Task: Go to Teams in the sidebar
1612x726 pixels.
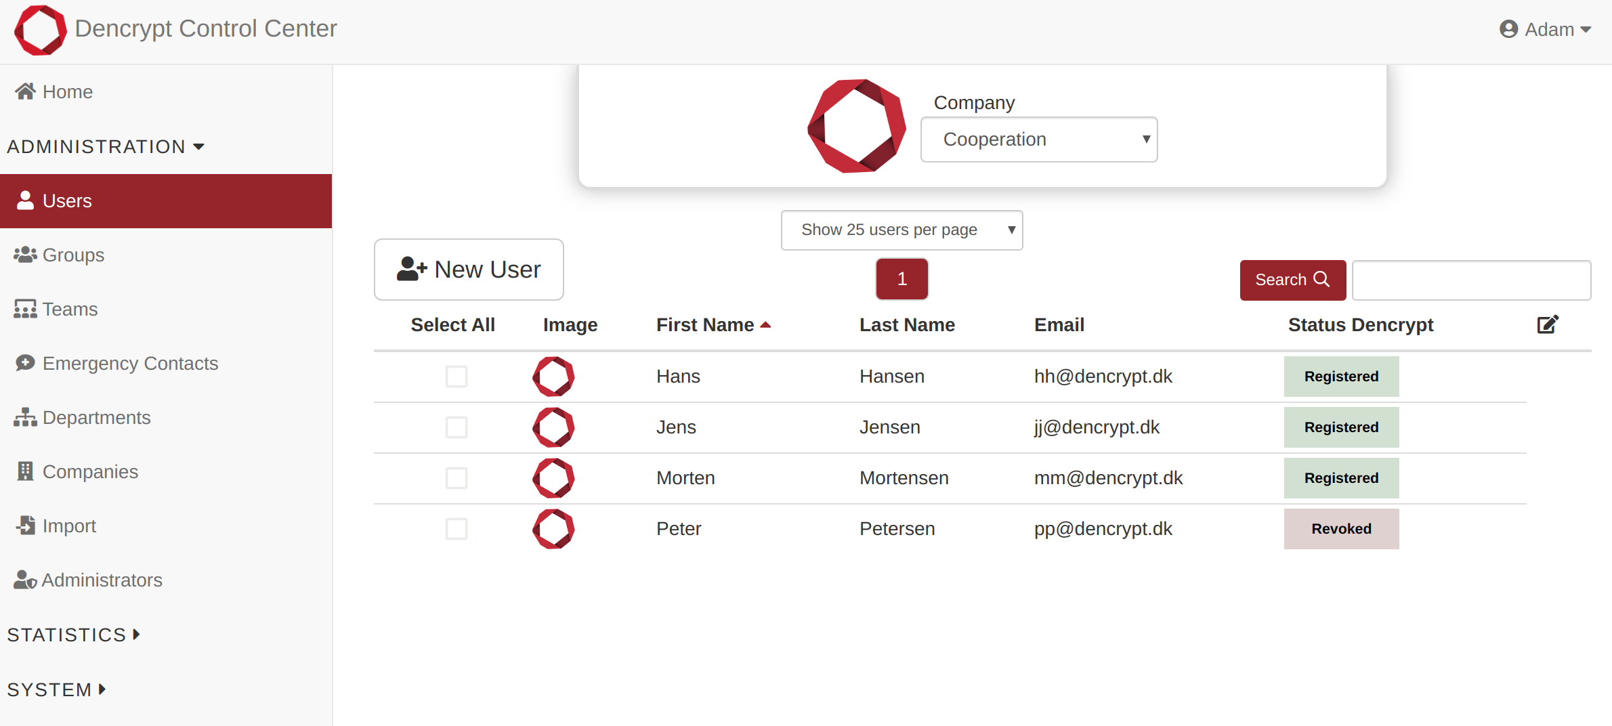Action: [70, 309]
